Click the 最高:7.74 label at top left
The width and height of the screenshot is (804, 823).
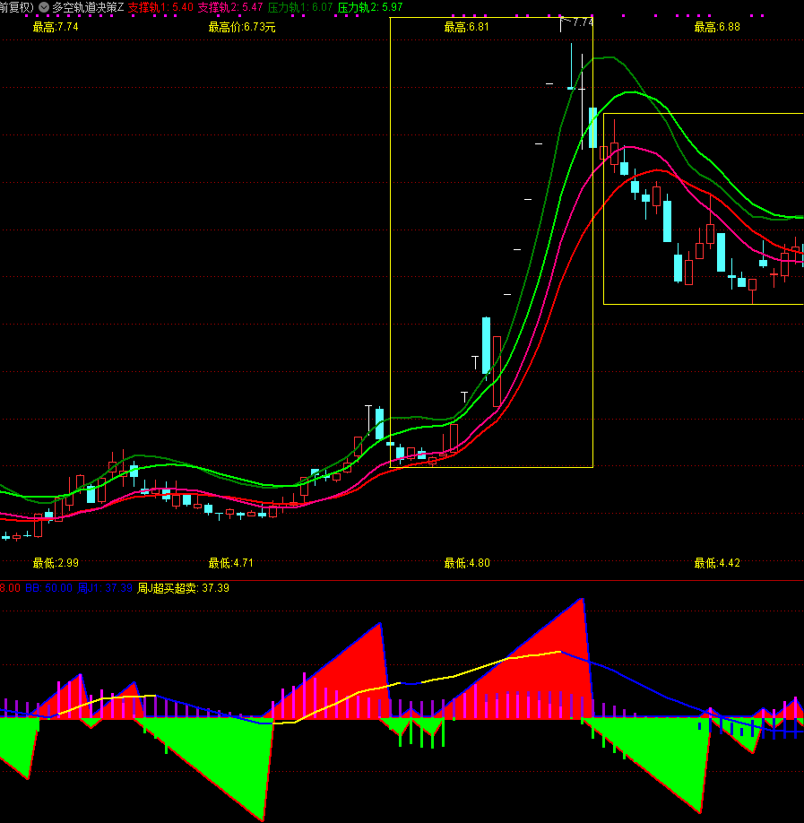click(56, 27)
